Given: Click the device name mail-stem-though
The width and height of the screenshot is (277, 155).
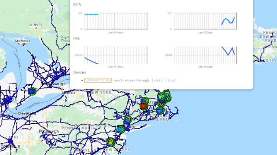Looking at the screenshot, I should pos(132,81).
